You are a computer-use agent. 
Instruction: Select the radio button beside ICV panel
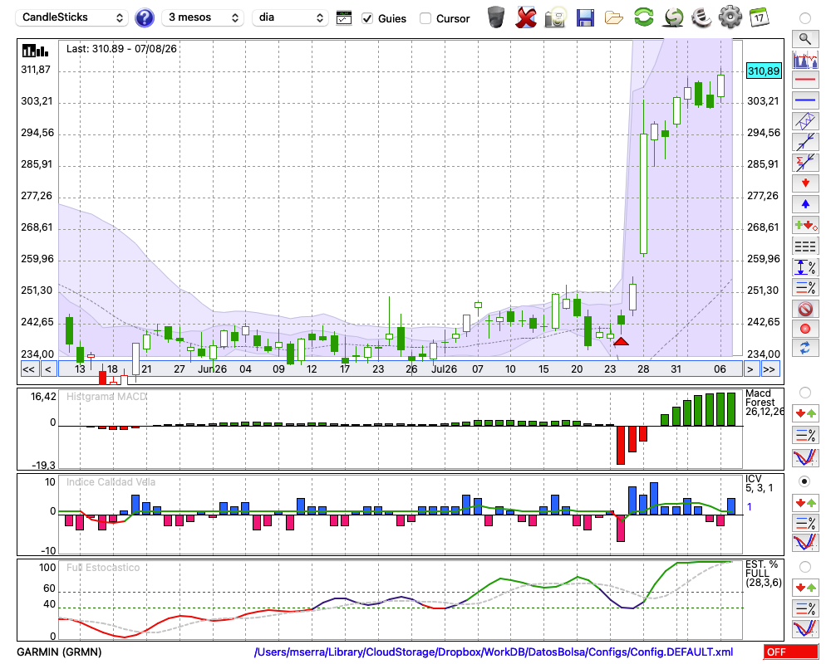[804, 481]
